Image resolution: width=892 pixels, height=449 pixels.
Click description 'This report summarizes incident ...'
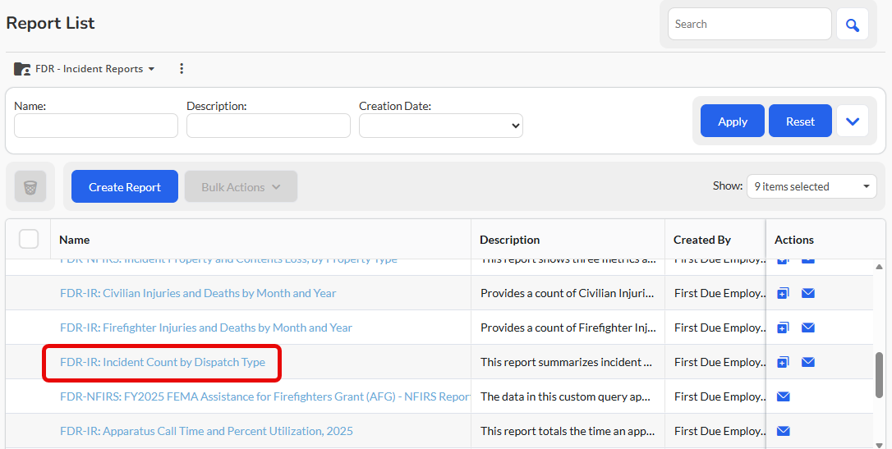566,362
